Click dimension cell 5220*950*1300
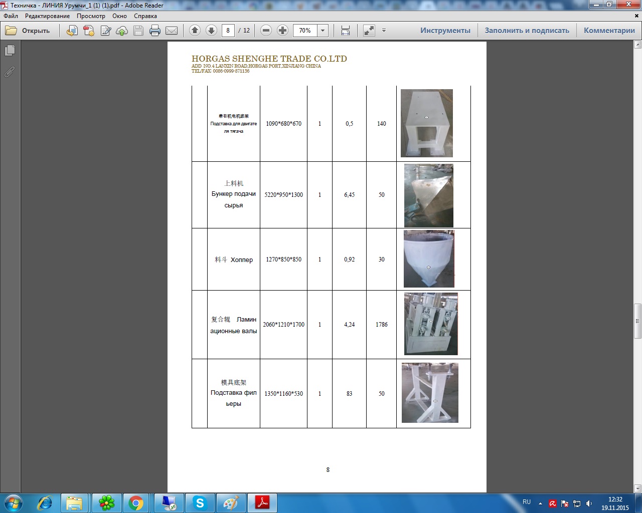 pyautogui.click(x=284, y=195)
